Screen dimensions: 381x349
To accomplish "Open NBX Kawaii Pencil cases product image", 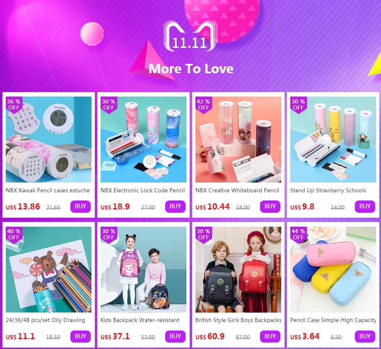I will click(x=49, y=140).
